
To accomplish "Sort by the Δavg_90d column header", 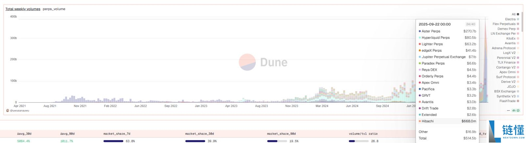I will (67, 134).
